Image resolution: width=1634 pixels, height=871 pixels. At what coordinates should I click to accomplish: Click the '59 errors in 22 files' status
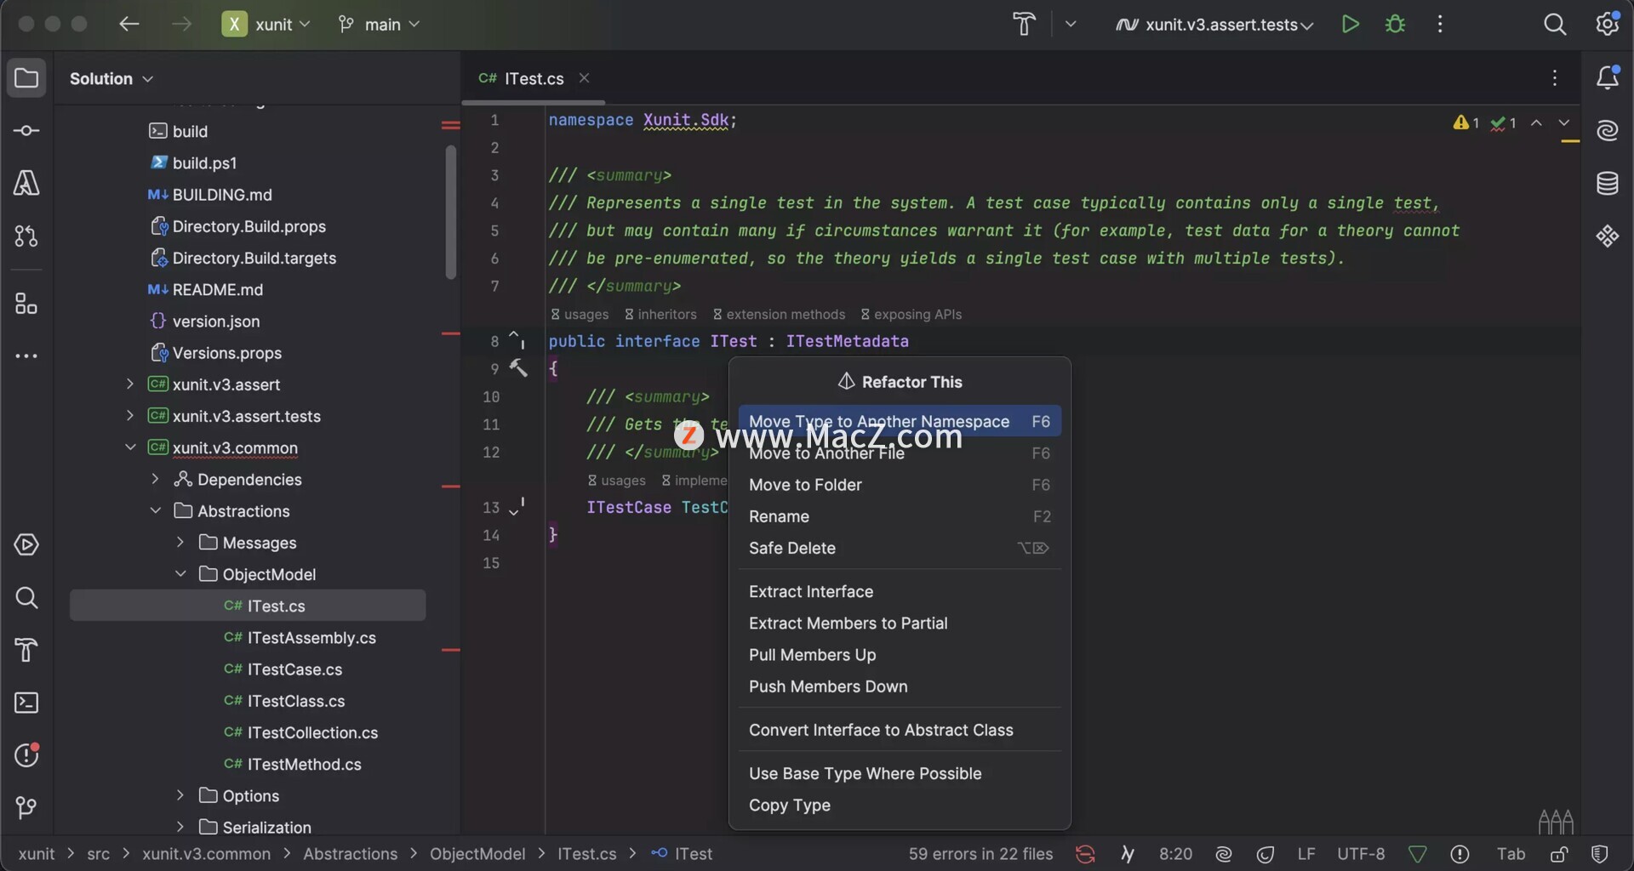tap(980, 854)
